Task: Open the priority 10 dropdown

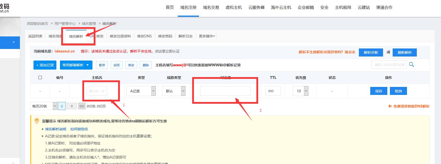Action: click(301, 91)
